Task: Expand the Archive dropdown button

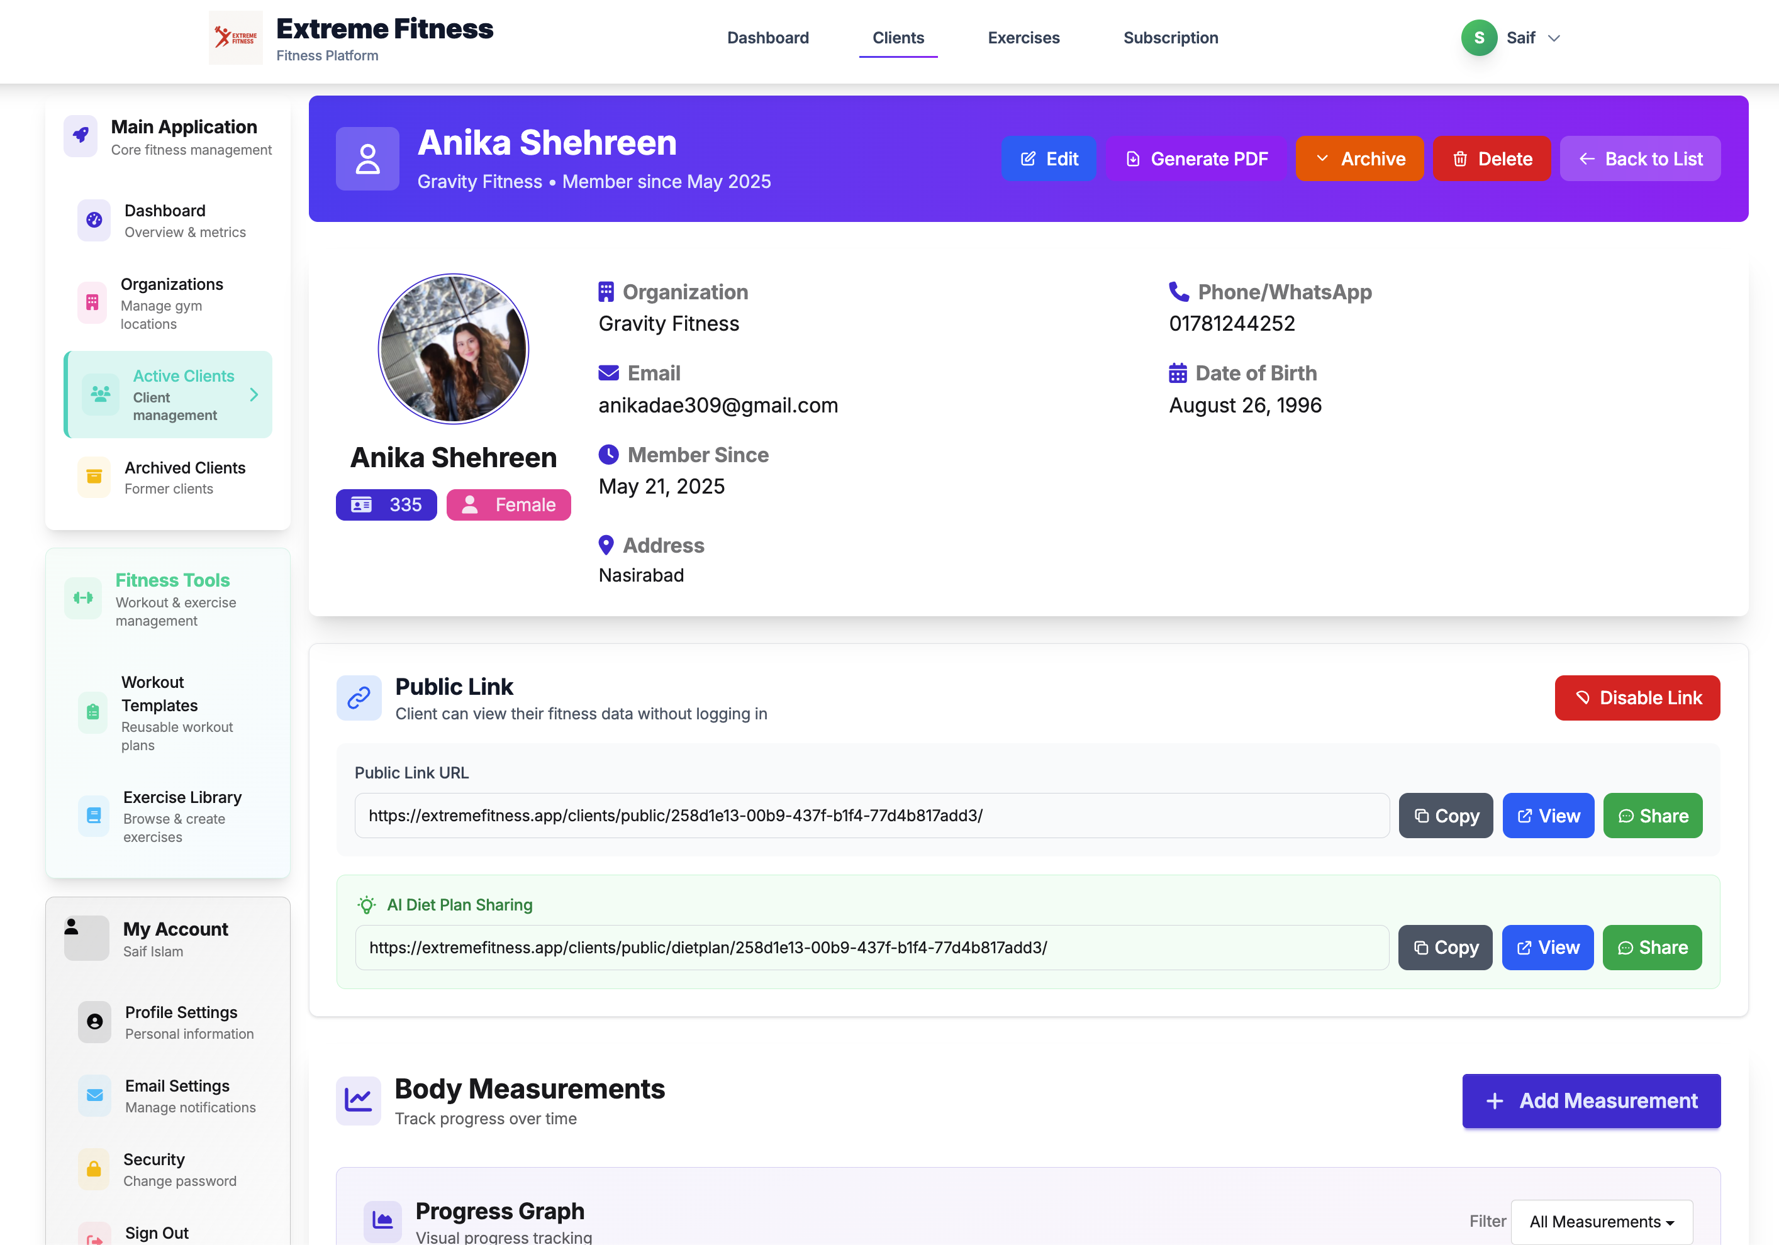Action: pos(1359,158)
